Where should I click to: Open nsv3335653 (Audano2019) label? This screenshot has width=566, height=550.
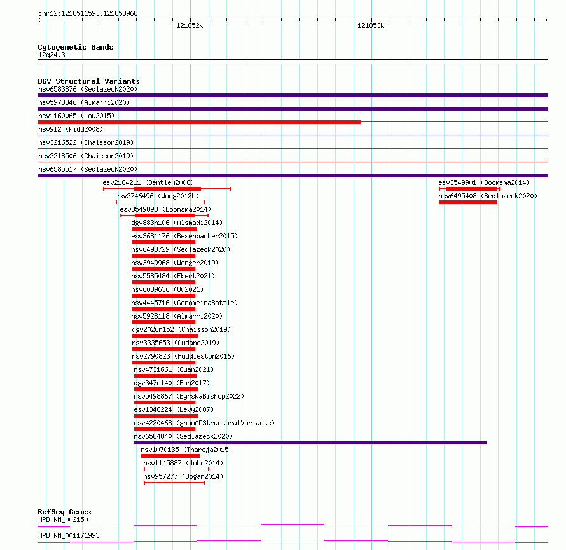click(176, 343)
